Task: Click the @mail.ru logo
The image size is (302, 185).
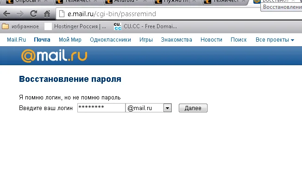Action: pyautogui.click(x=54, y=56)
